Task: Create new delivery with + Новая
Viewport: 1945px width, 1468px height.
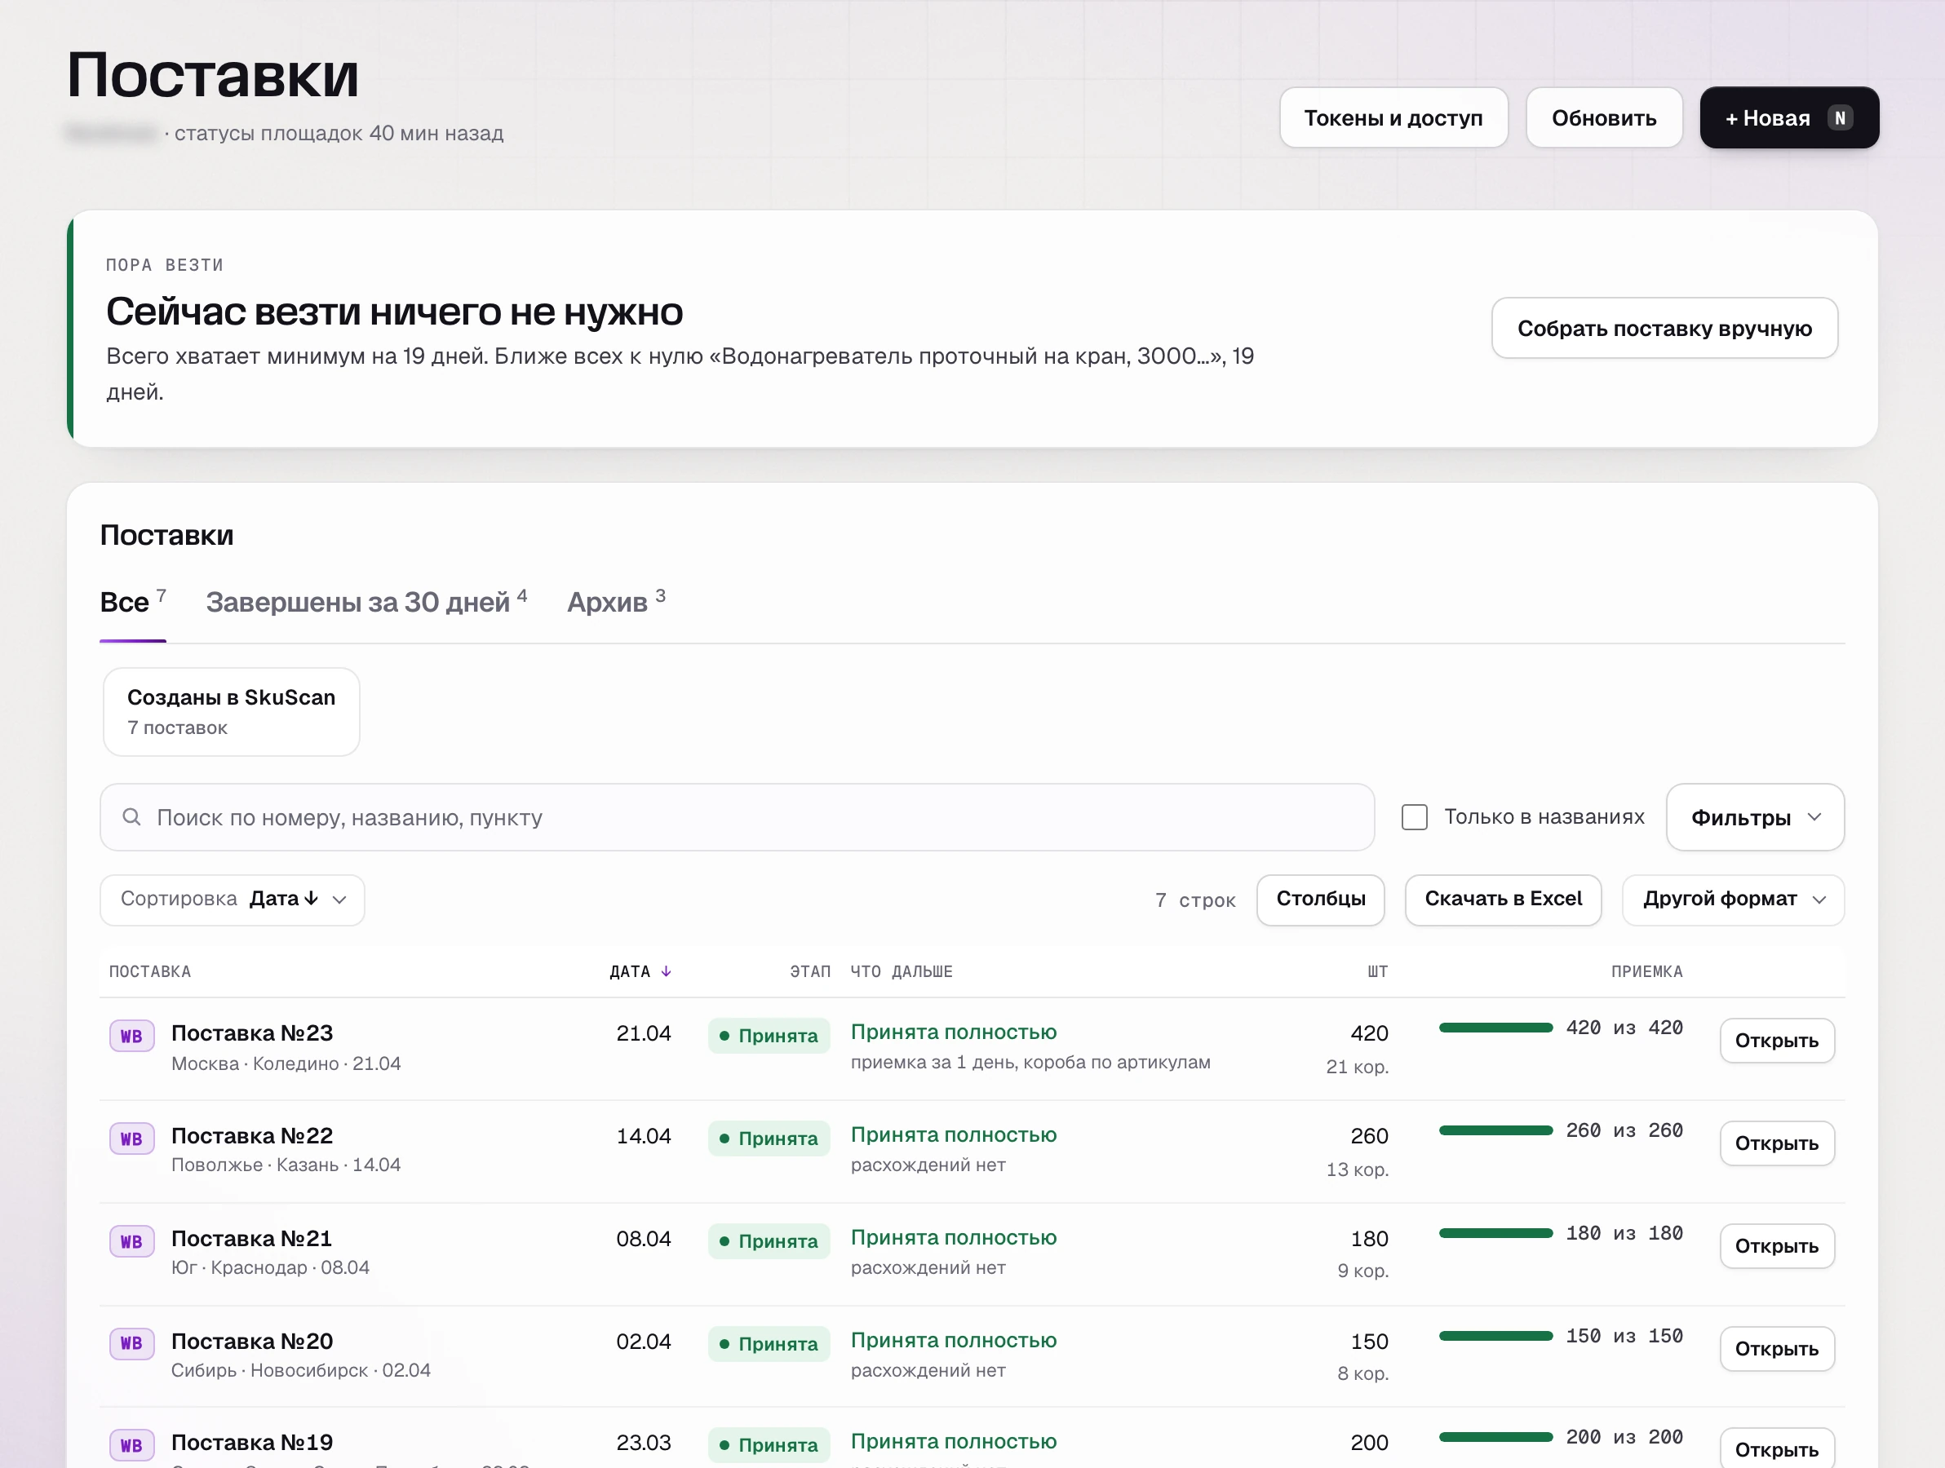Action: [1789, 117]
